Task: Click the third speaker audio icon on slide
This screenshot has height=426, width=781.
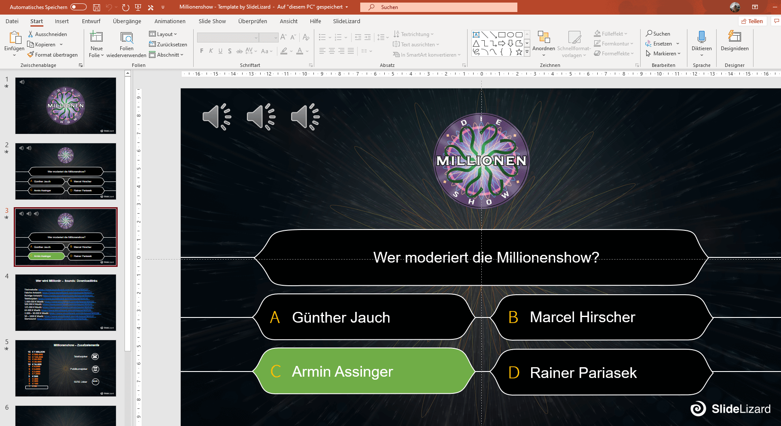Action: 305,117
